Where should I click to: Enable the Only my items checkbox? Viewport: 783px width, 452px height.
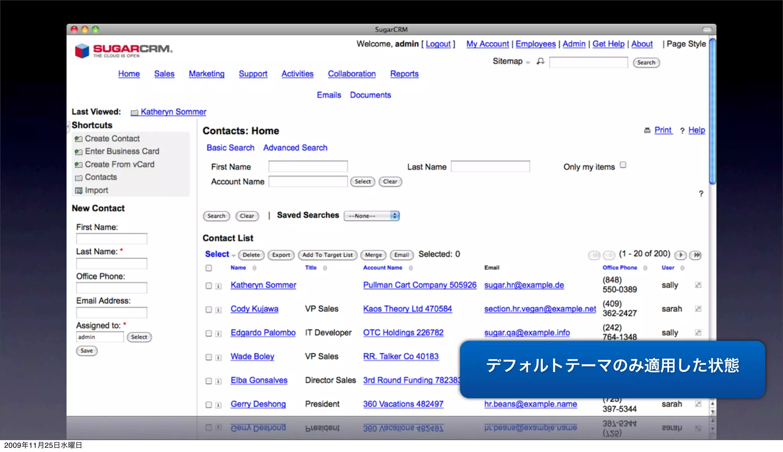(x=623, y=165)
